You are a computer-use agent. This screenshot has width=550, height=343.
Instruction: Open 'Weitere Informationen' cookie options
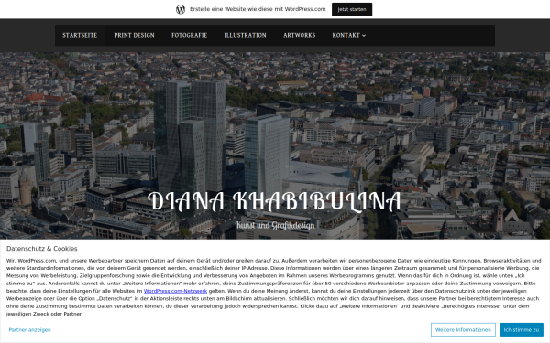tap(463, 329)
